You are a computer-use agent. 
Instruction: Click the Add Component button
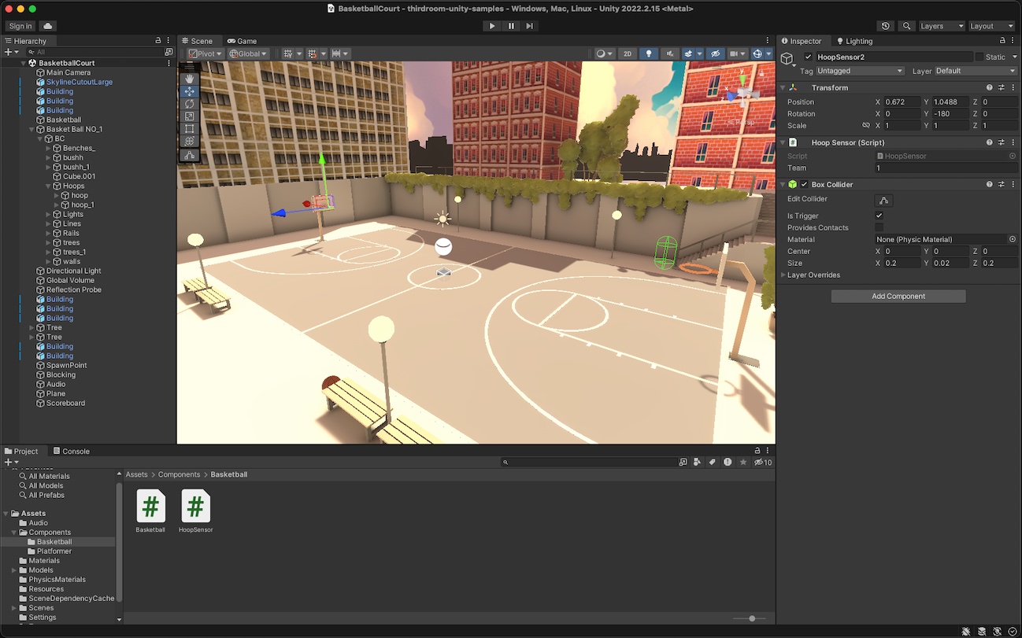[x=898, y=297]
